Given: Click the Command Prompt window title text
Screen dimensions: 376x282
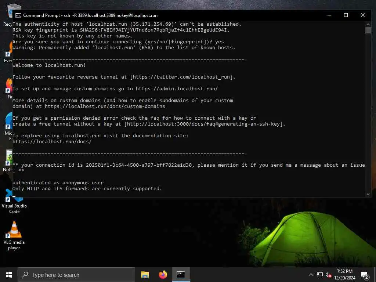Looking at the screenshot, I should [x=90, y=15].
